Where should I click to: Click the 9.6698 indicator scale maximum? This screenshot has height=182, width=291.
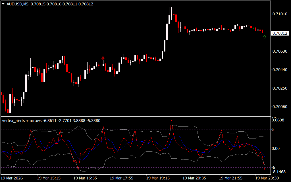pos(278,120)
